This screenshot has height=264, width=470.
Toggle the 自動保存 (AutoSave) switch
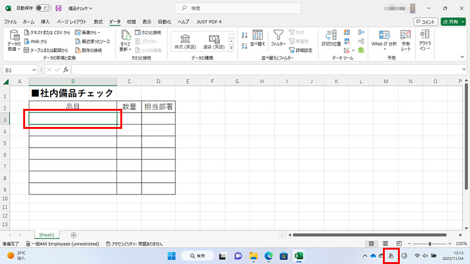pyautogui.click(x=43, y=8)
